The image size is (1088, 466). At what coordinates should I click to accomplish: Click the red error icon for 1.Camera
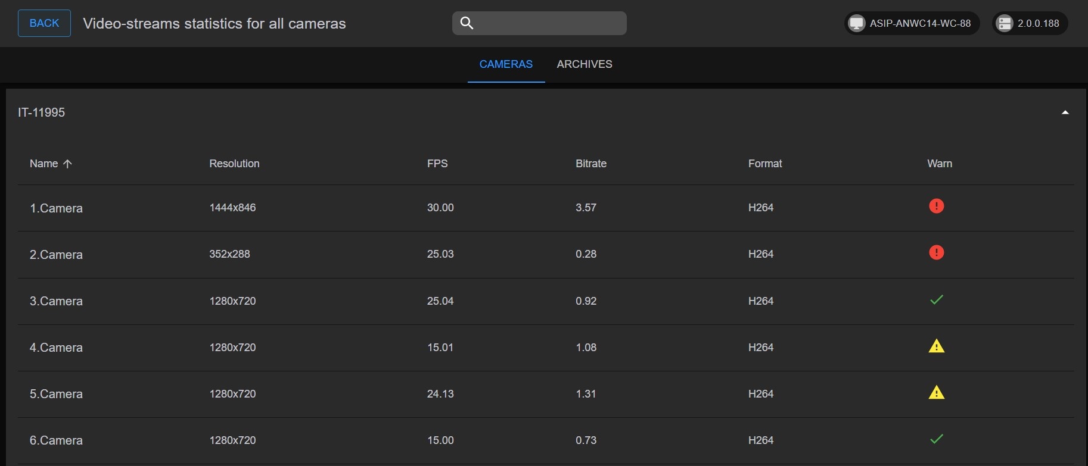(x=936, y=207)
